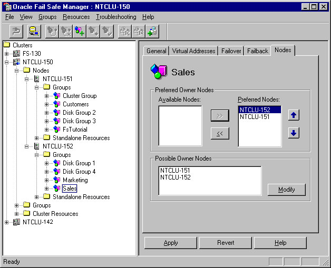Switch to the Failover tab
This screenshot has width=331, height=268.
231,51
